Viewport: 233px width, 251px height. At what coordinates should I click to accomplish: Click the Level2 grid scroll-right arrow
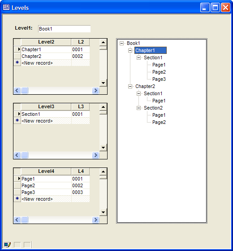click(95, 91)
